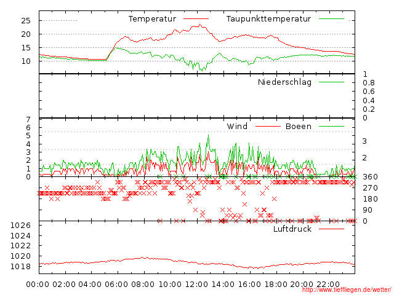Click the 1018 pressure axis value

(20, 266)
